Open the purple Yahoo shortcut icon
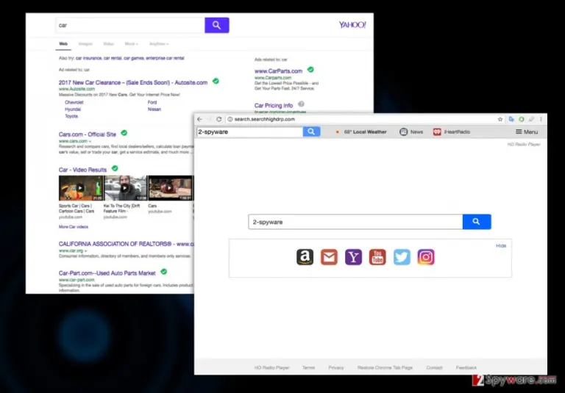The image size is (565, 393). [x=353, y=257]
